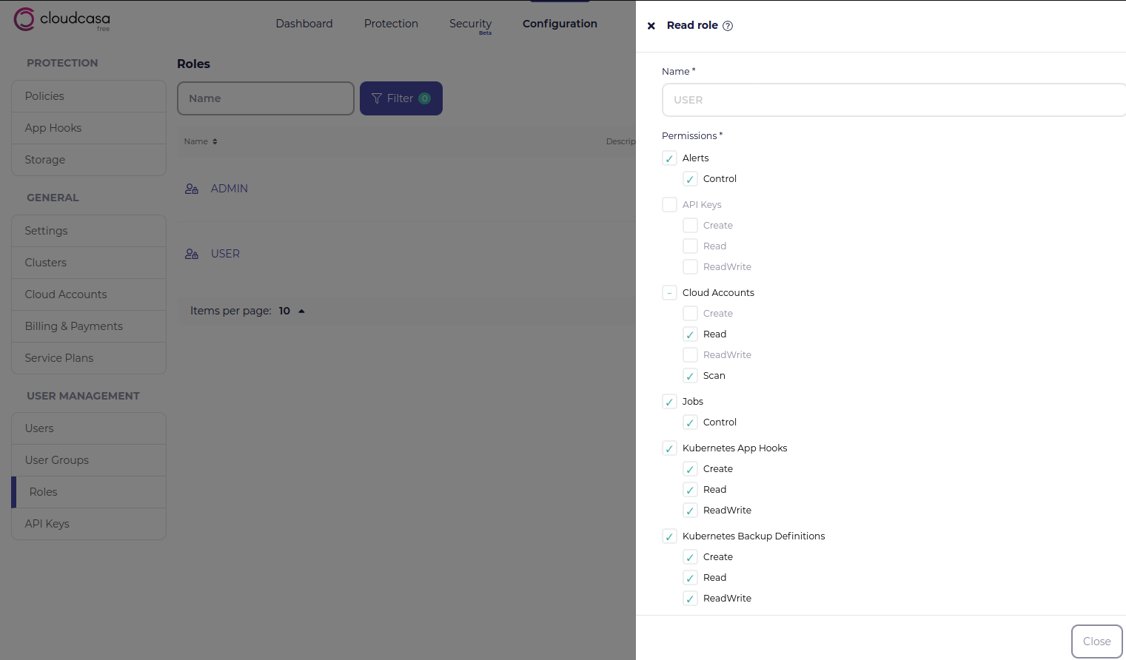Open the Dashboard tab
Viewport: 1126px width, 660px height.
pyautogui.click(x=304, y=24)
